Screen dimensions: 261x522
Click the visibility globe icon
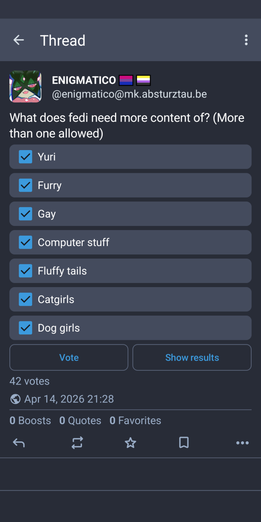point(15,399)
